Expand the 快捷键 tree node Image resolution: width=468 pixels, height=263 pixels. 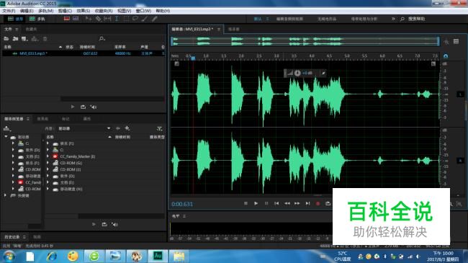[5, 195]
